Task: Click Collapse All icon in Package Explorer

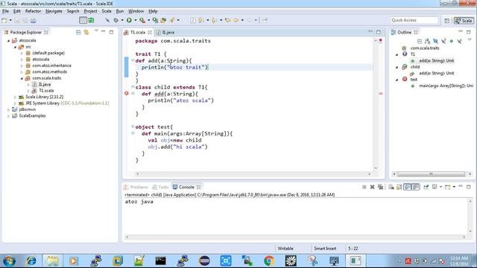Action: (x=78, y=32)
